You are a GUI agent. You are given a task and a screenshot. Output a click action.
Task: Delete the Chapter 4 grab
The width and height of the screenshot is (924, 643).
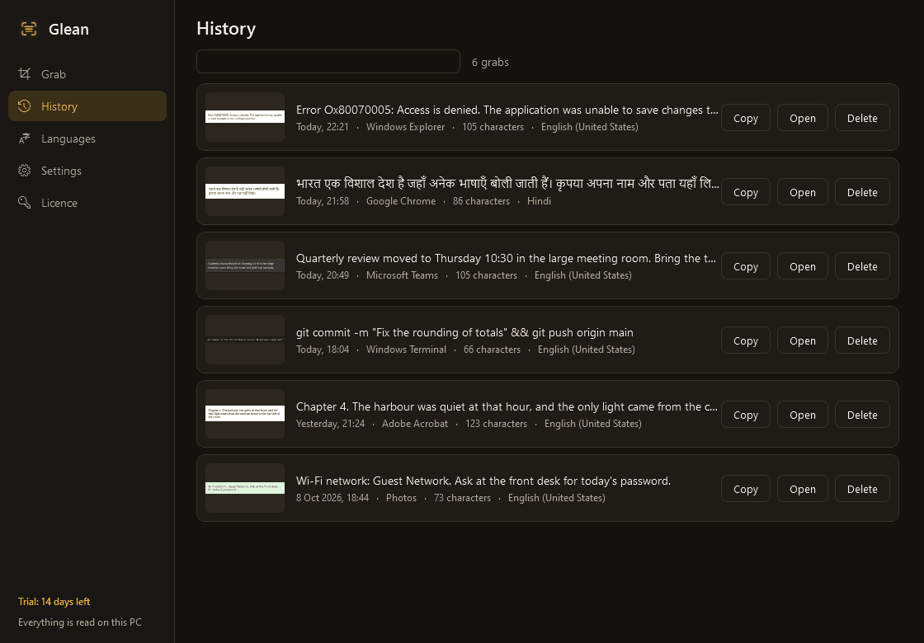click(x=862, y=415)
